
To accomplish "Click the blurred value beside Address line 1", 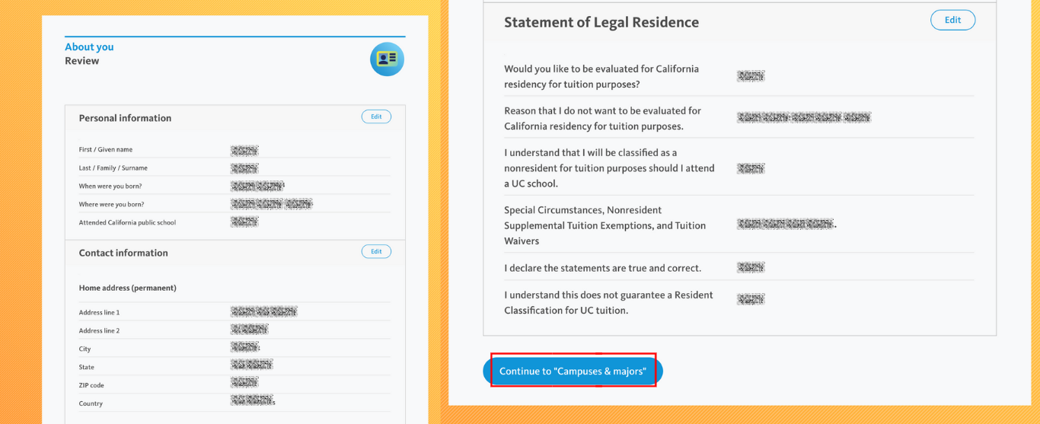I will point(264,312).
